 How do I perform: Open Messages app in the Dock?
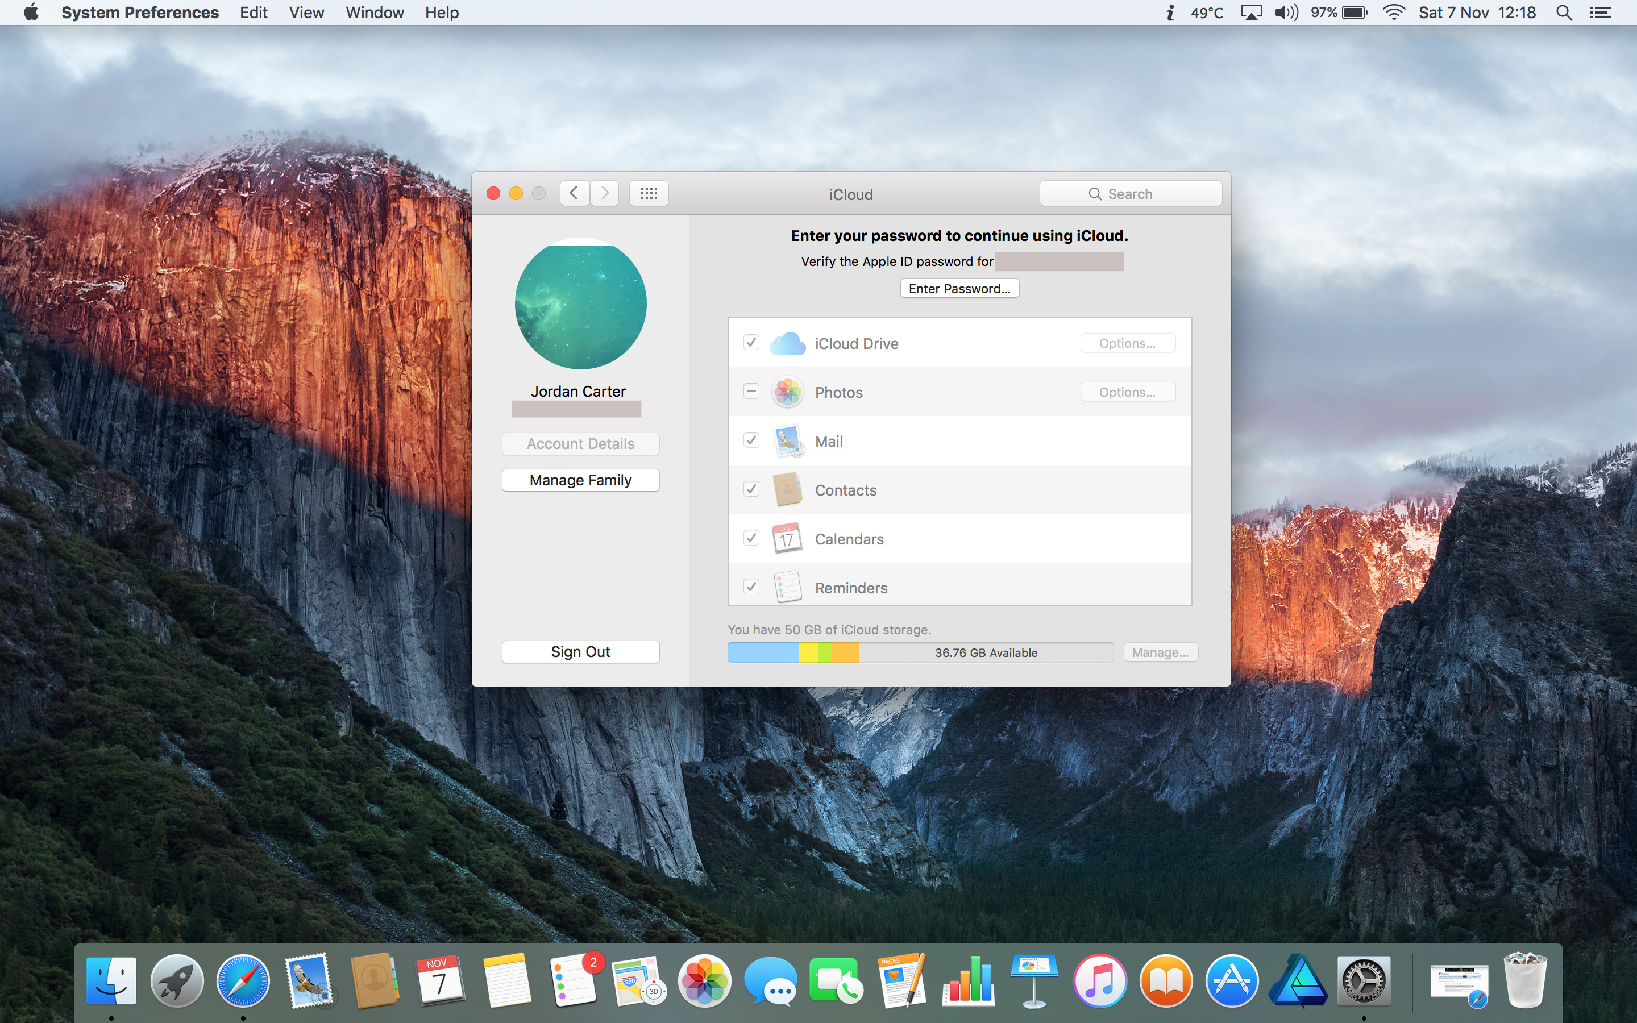[770, 980]
